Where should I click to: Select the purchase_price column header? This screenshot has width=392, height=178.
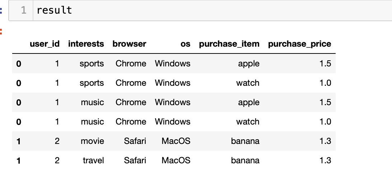(299, 44)
